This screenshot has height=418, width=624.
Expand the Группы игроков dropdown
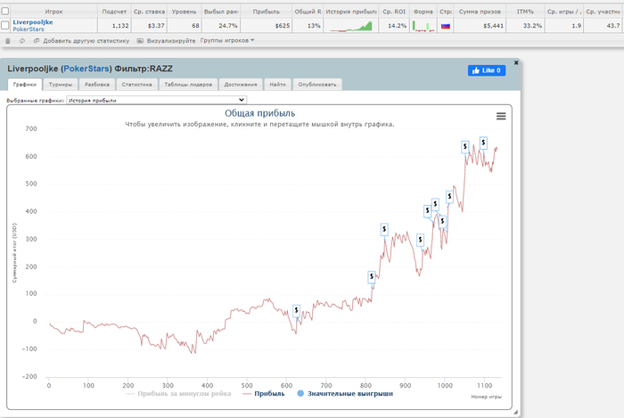tap(227, 41)
